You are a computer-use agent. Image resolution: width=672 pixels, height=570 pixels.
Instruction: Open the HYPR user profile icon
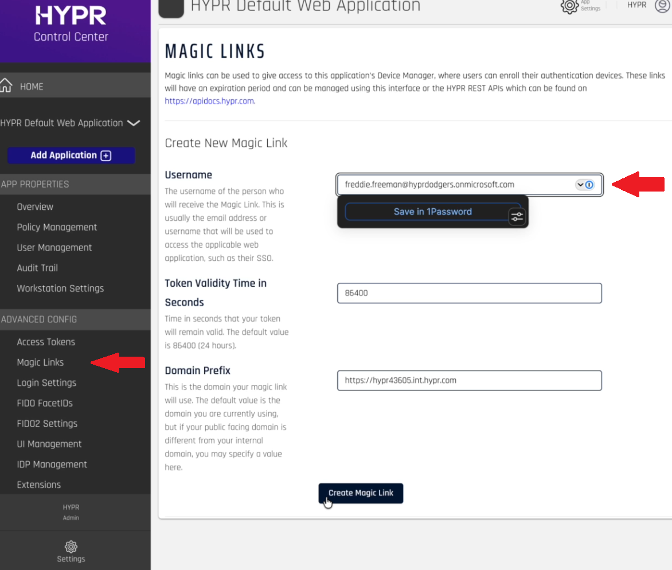tap(662, 6)
